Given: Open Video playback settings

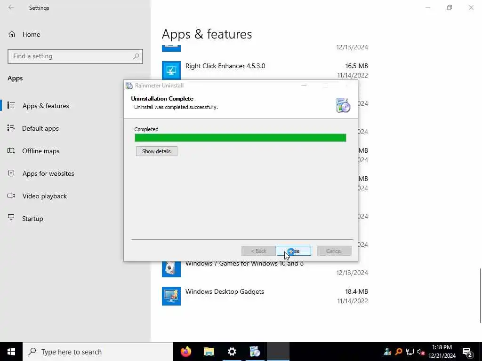Looking at the screenshot, I should point(44,196).
